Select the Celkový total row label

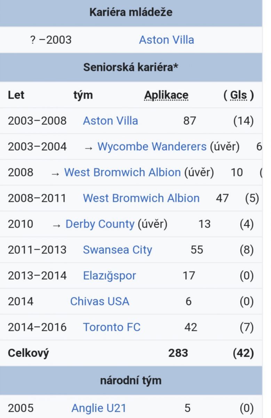click(x=29, y=353)
